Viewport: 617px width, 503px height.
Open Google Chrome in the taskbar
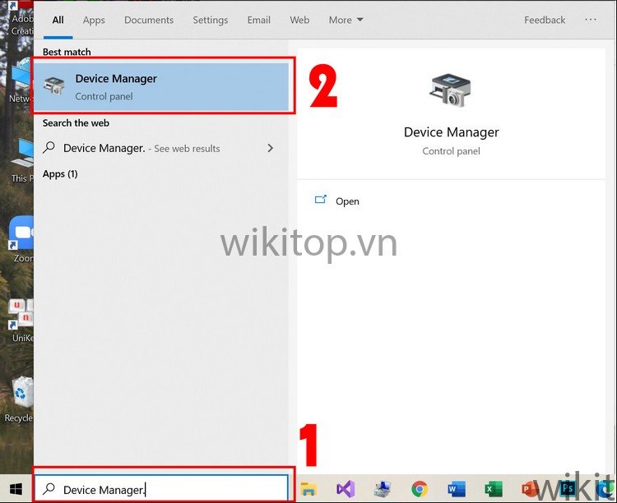420,489
